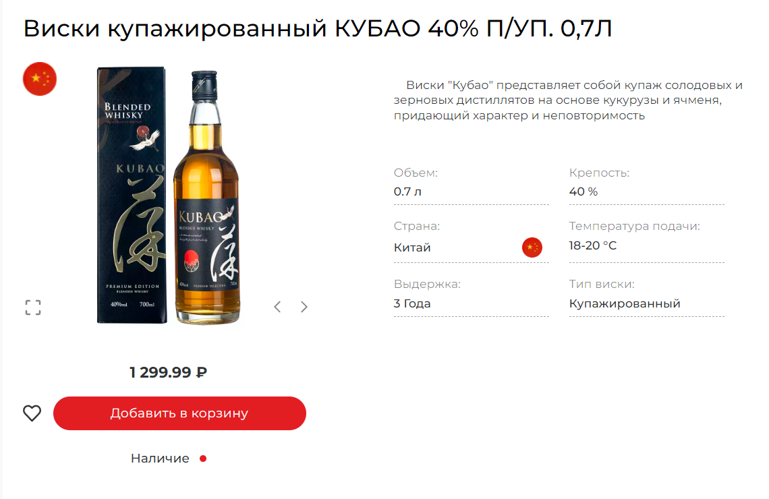This screenshot has width=769, height=499.
Task: Click the 3 Года aging value
Action: 412,303
